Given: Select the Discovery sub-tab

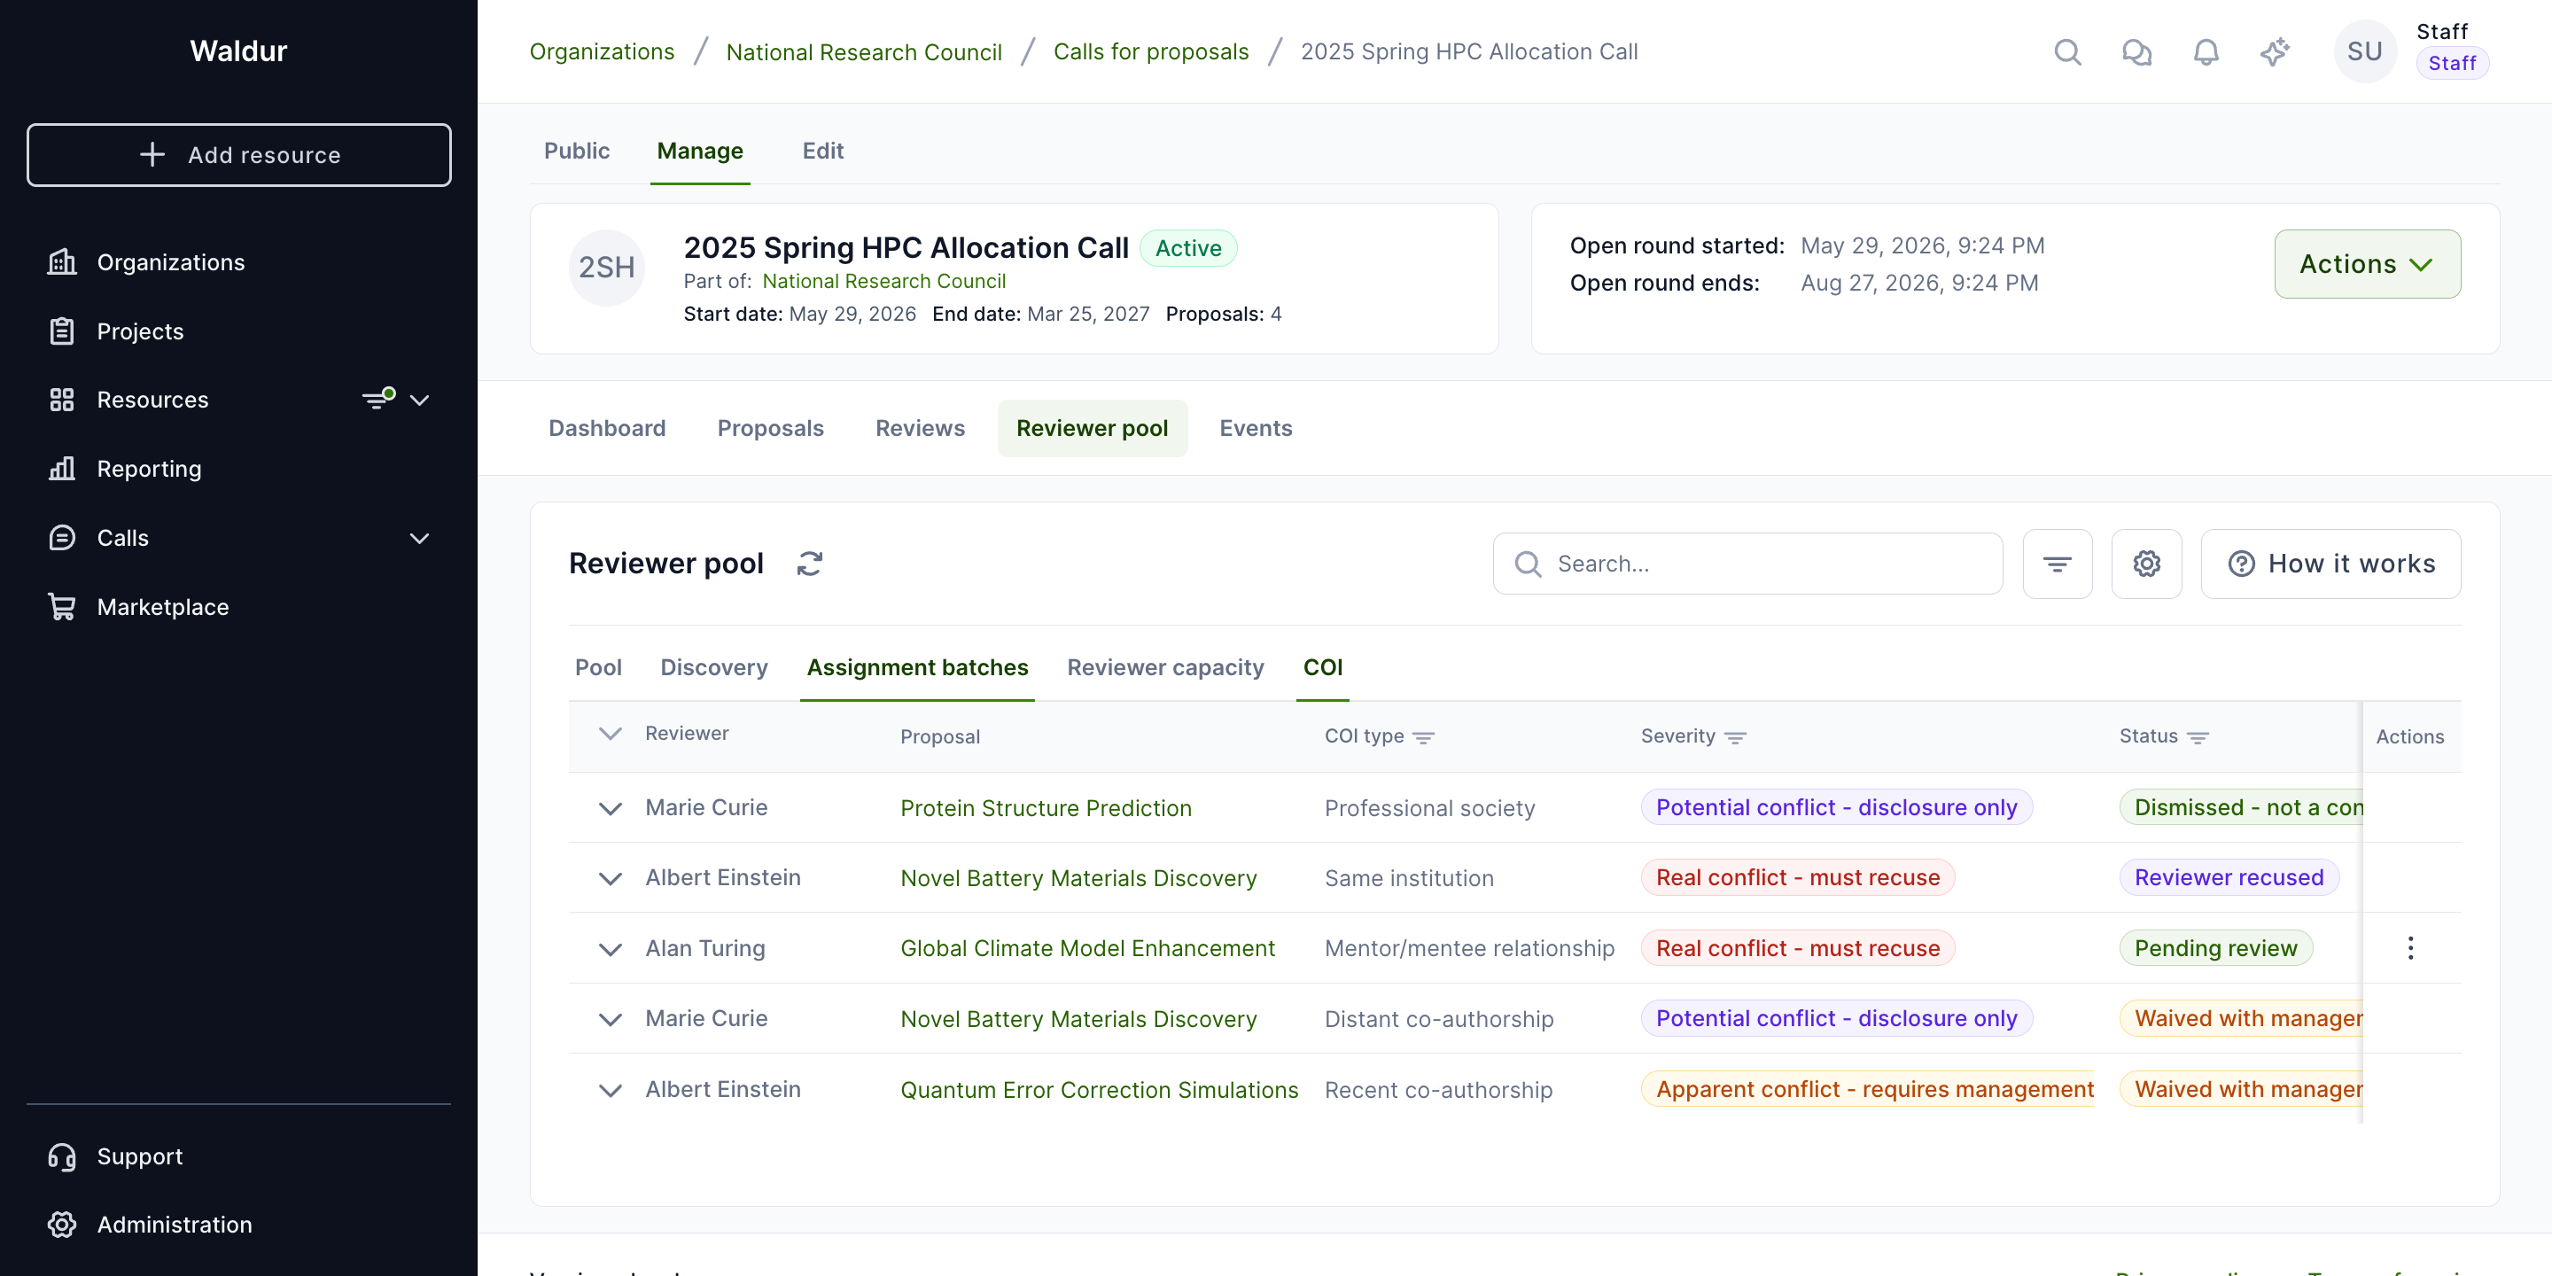Looking at the screenshot, I should tap(713, 668).
